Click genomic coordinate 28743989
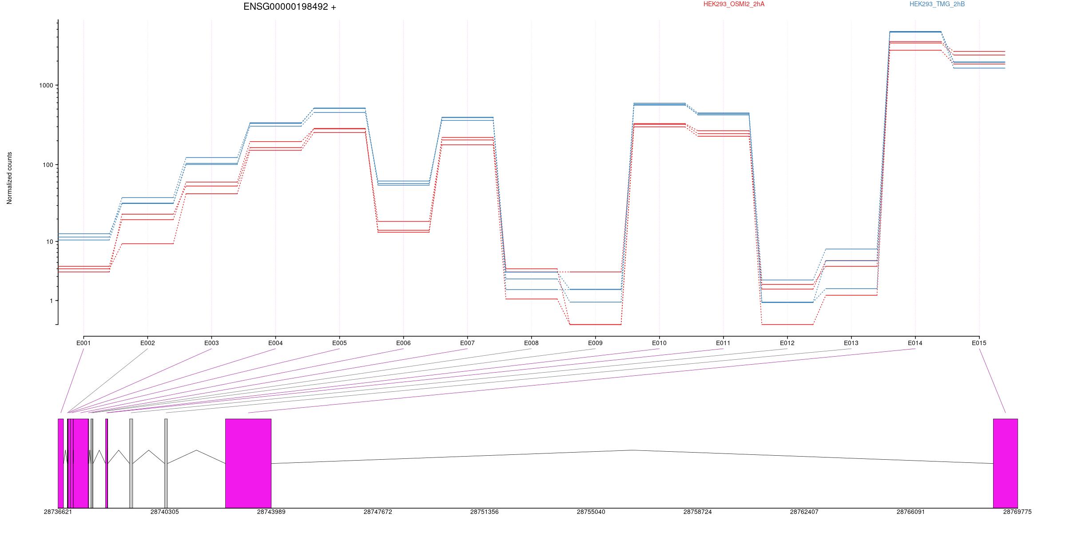This screenshot has height=533, width=1066. tap(271, 512)
